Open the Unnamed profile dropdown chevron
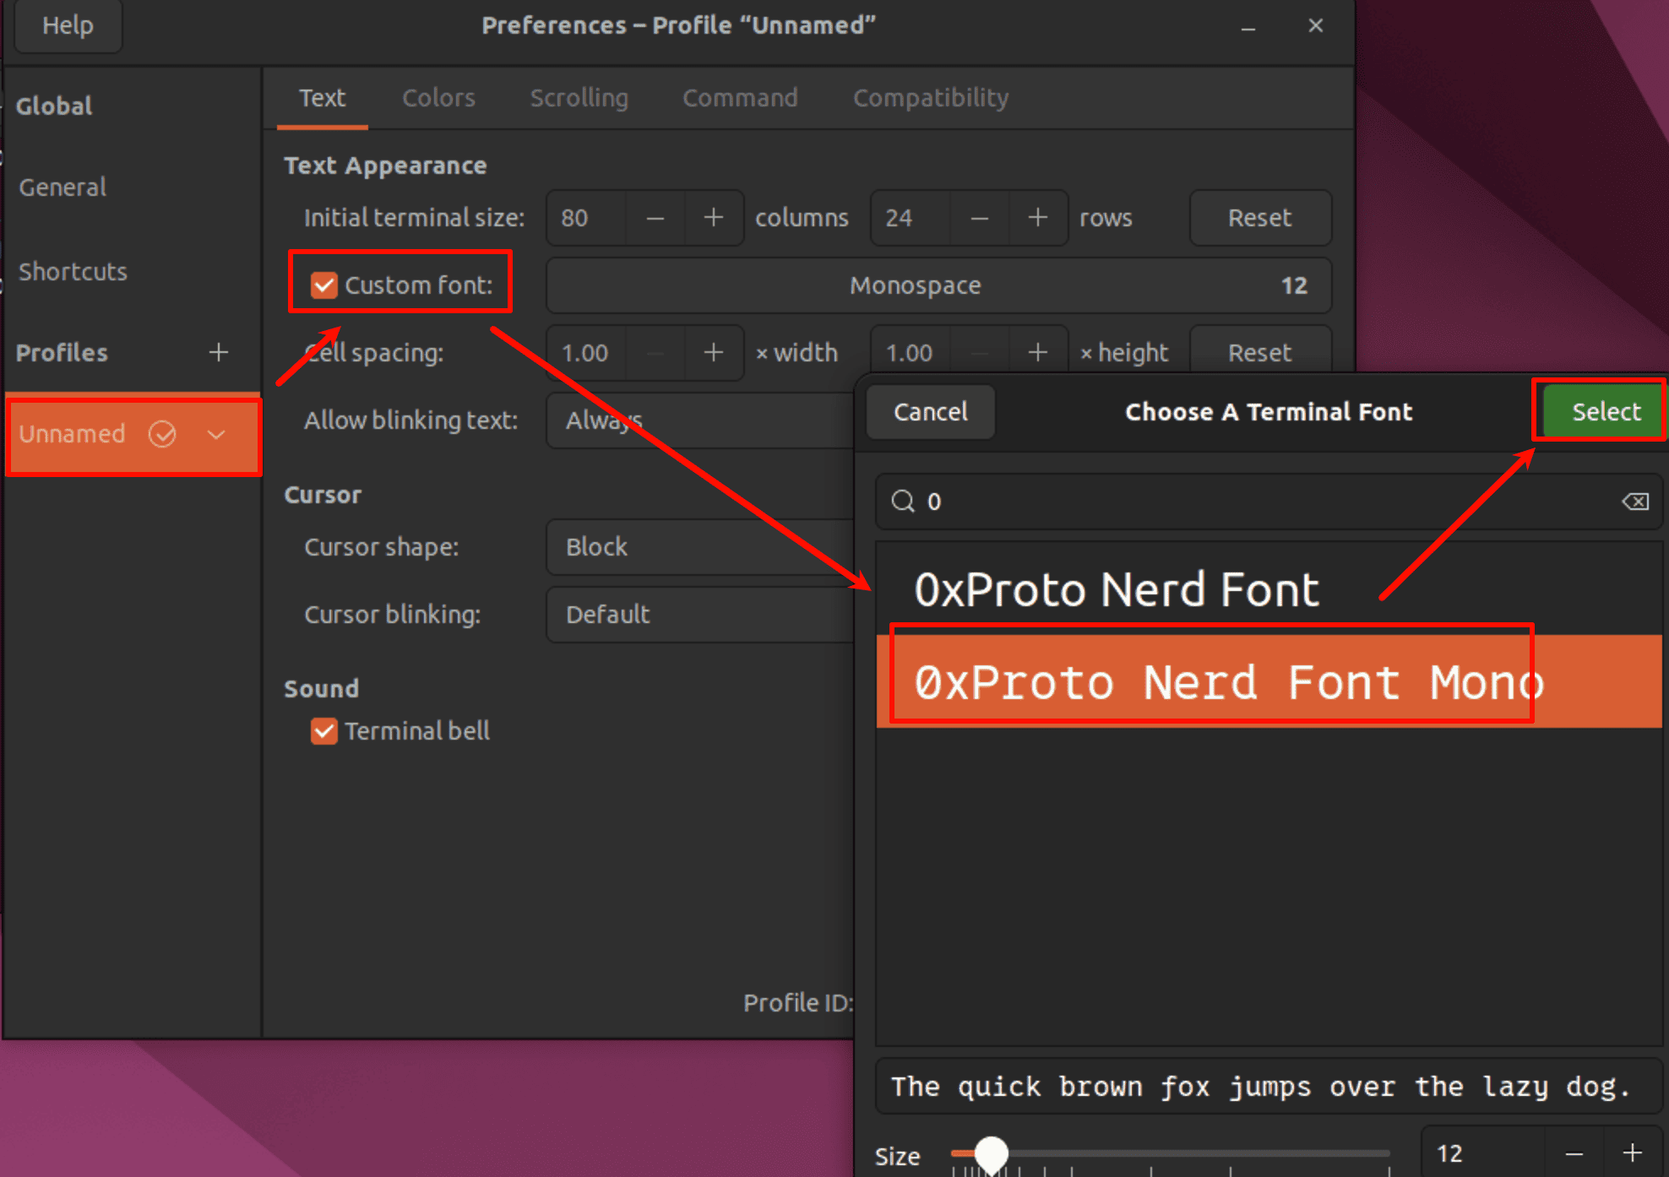 pos(217,434)
